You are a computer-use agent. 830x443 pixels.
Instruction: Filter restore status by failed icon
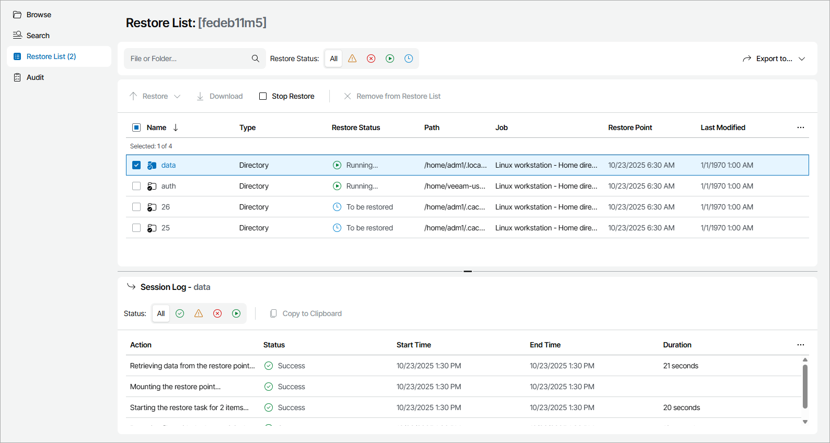pos(371,59)
